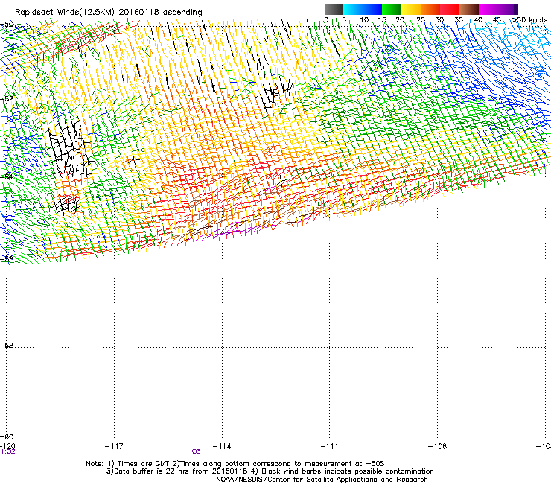The width and height of the screenshot is (551, 484).
Task: Click the 'Times are GMT' note line
Action: click(235, 464)
